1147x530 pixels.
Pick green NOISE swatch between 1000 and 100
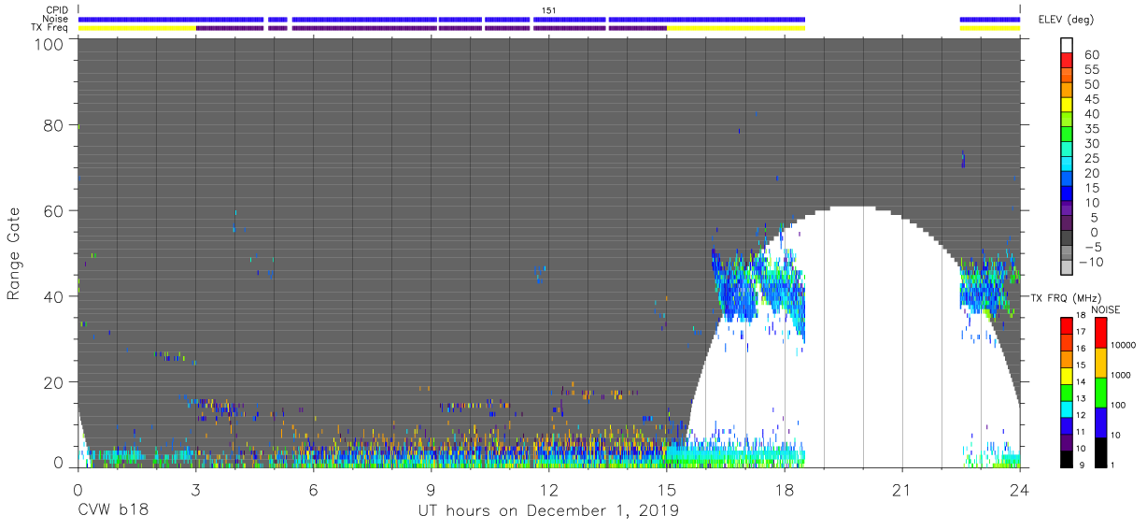pos(1099,391)
